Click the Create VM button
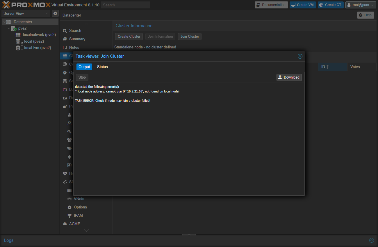The image size is (378, 247). click(303, 5)
